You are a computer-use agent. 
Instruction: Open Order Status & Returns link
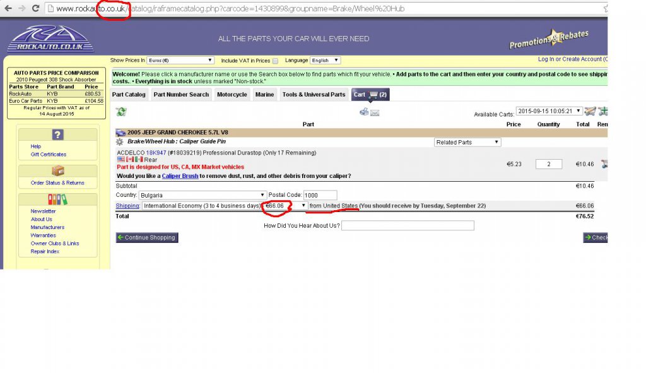coord(57,183)
